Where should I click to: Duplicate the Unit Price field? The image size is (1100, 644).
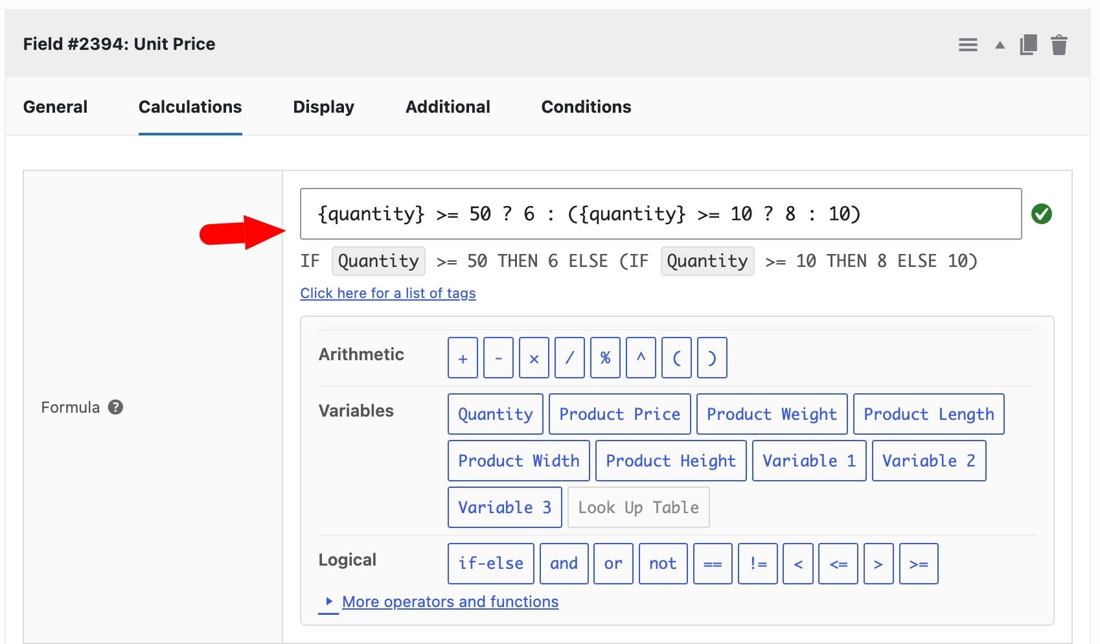tap(1029, 45)
